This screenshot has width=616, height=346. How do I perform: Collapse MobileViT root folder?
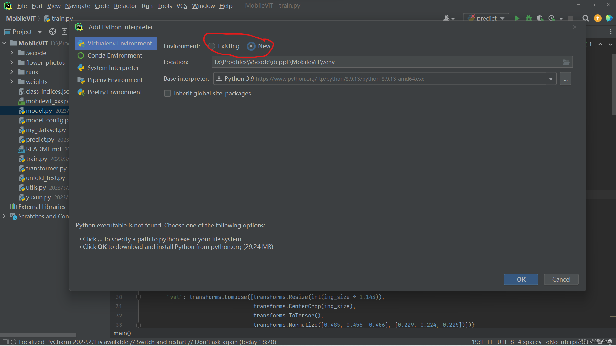pyautogui.click(x=4, y=43)
